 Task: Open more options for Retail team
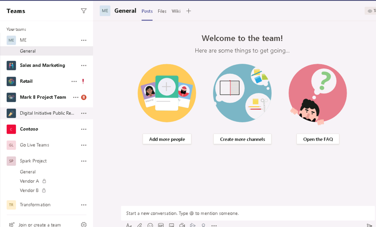click(74, 81)
